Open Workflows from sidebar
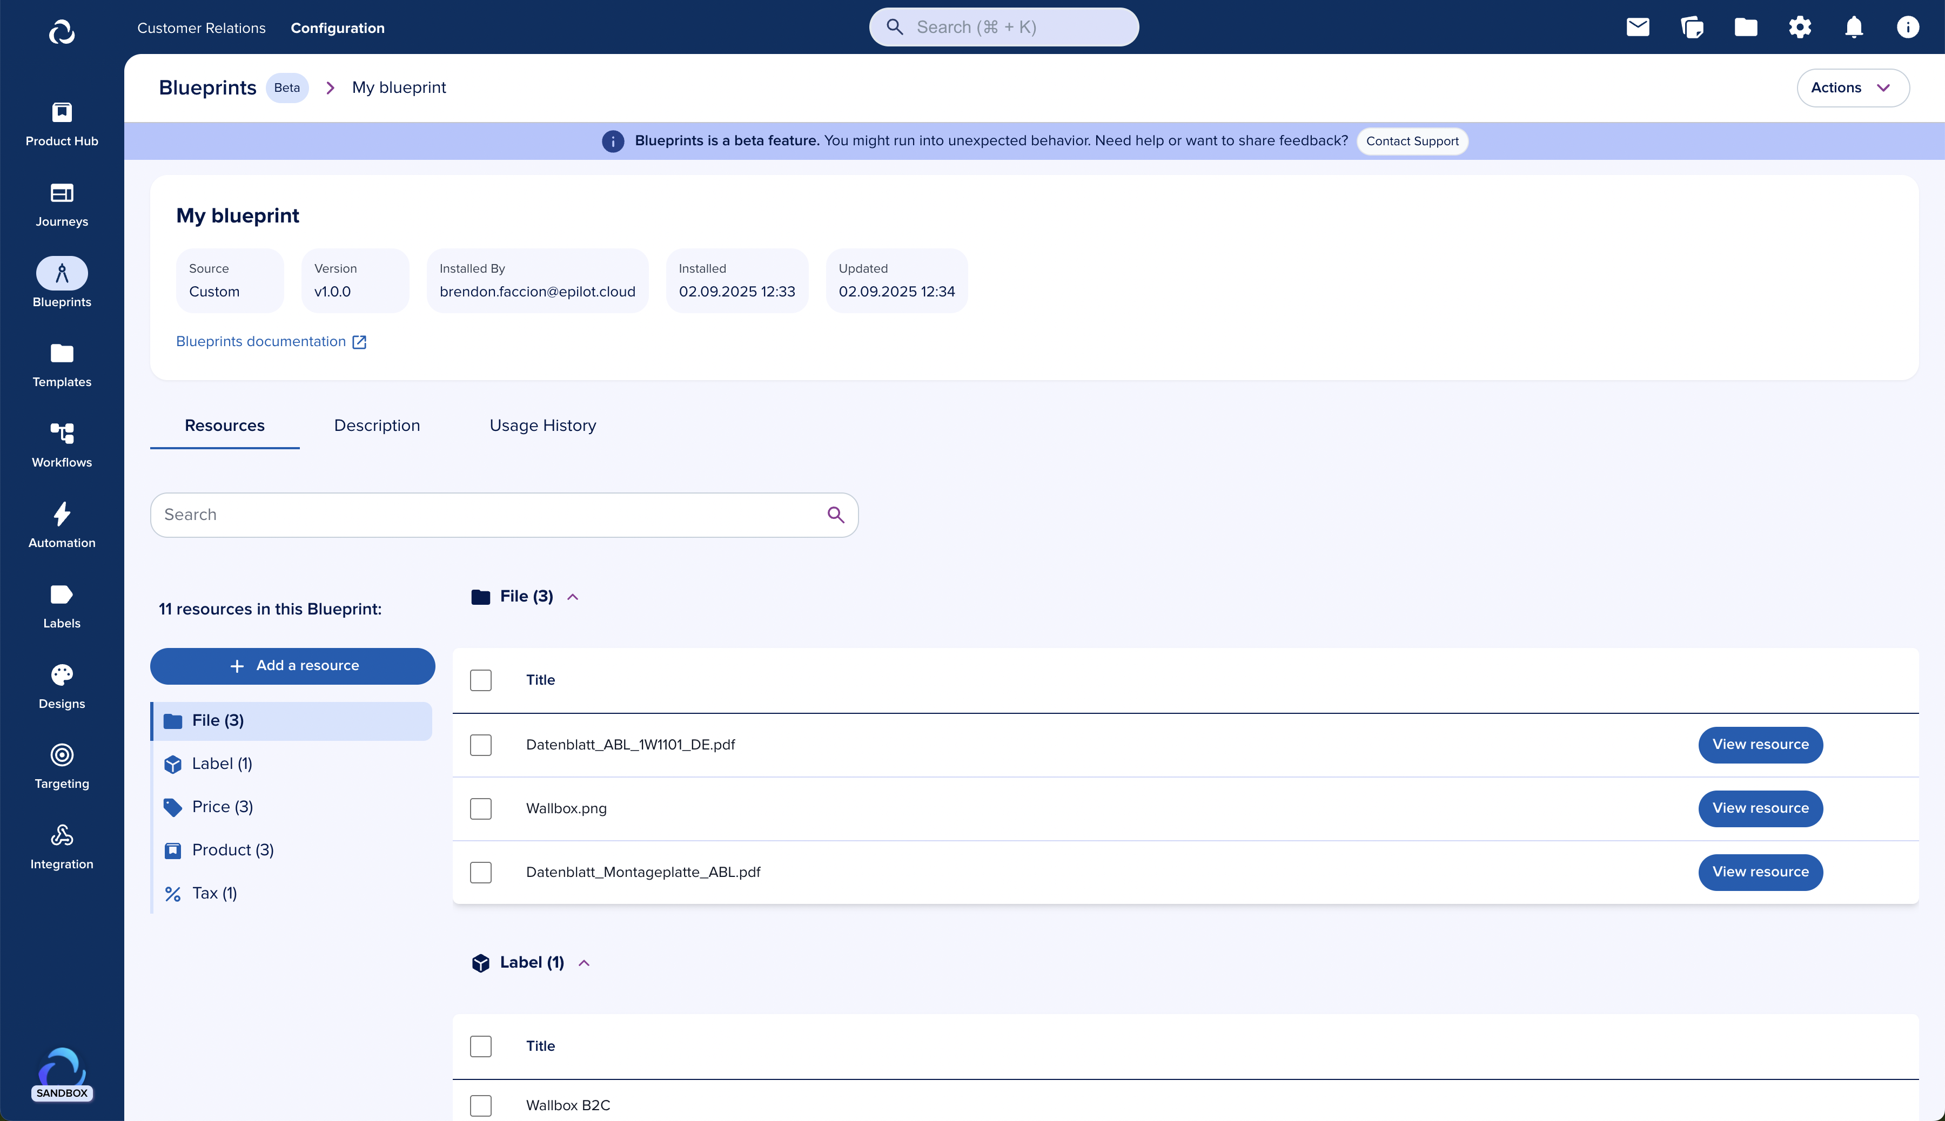1945x1121 pixels. click(62, 445)
